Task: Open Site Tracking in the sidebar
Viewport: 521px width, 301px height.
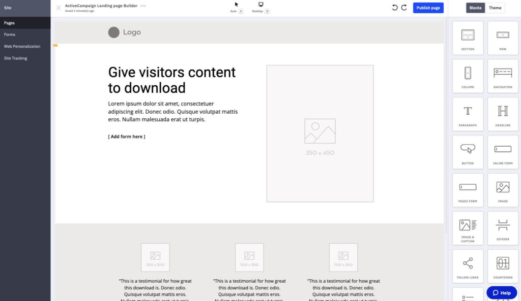Action: [25, 58]
